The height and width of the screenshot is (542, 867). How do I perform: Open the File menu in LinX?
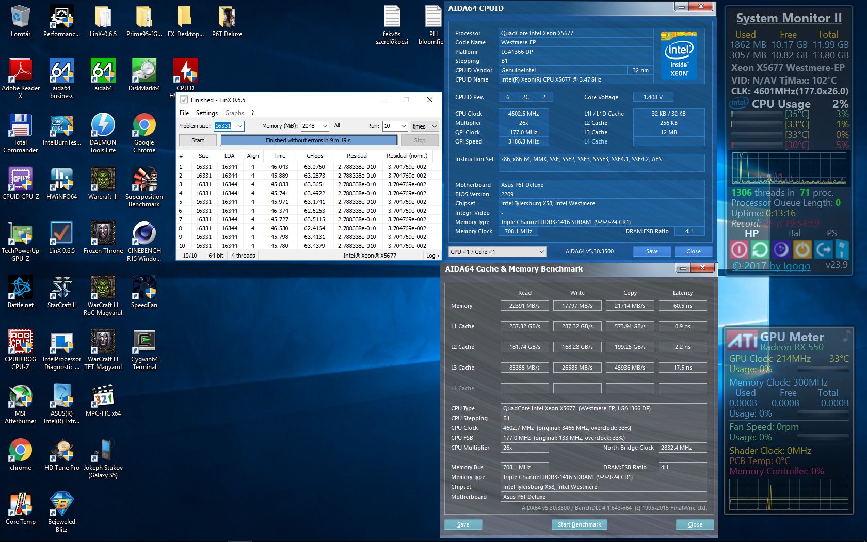pyautogui.click(x=184, y=113)
